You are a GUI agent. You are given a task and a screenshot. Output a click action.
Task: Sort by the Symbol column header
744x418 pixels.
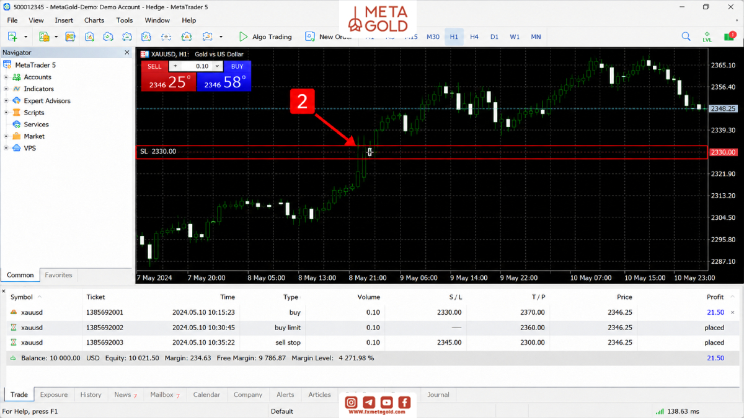[x=22, y=297]
